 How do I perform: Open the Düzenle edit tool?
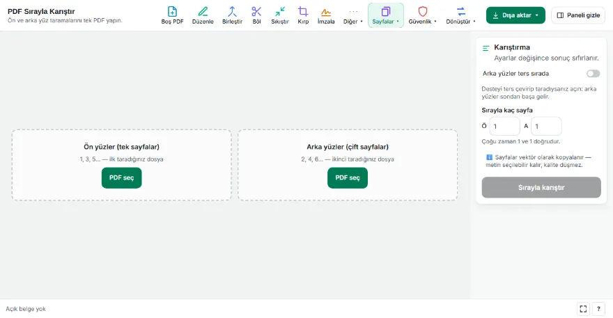203,15
